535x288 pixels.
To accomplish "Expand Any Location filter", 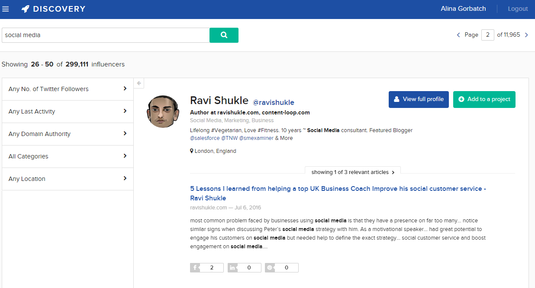I will (68, 179).
